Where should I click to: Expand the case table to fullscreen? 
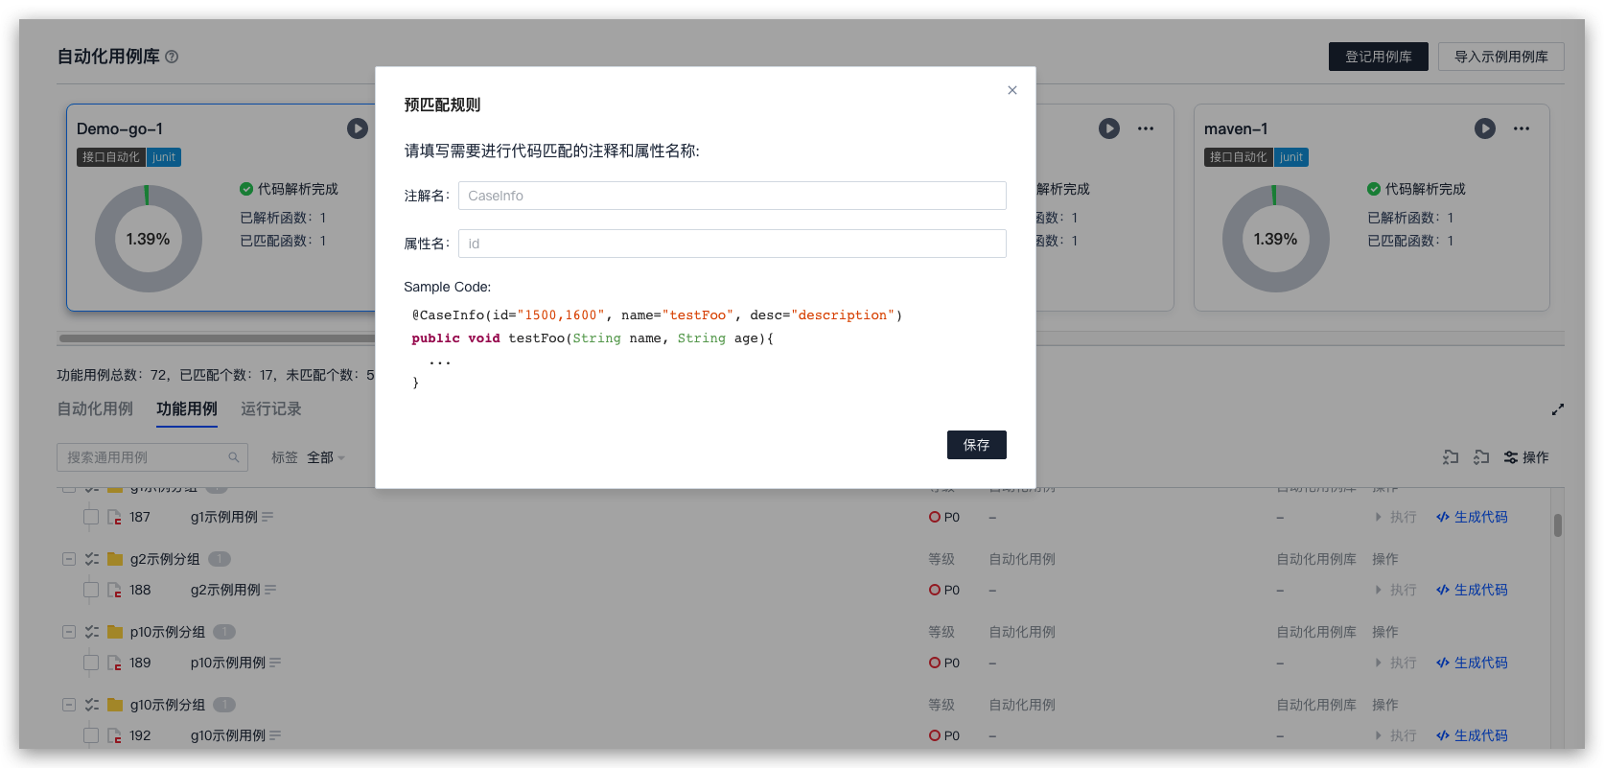(1558, 409)
